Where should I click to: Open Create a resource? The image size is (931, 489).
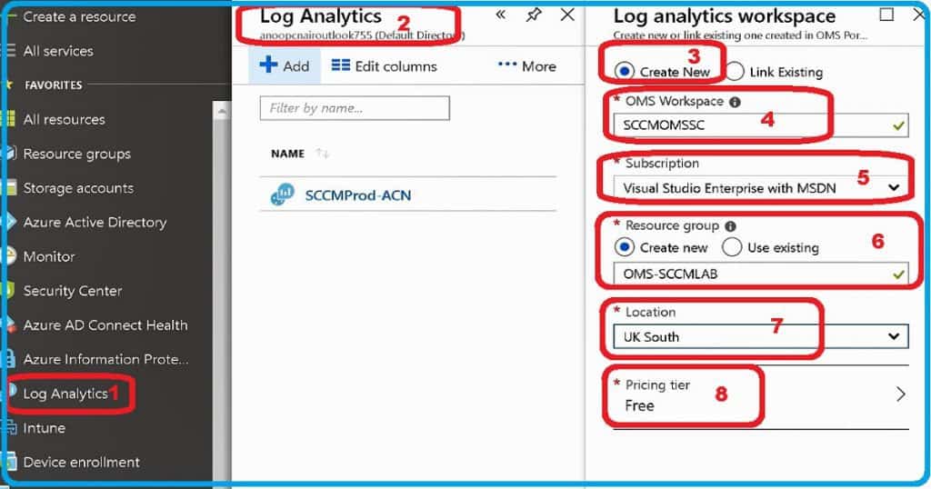79,16
